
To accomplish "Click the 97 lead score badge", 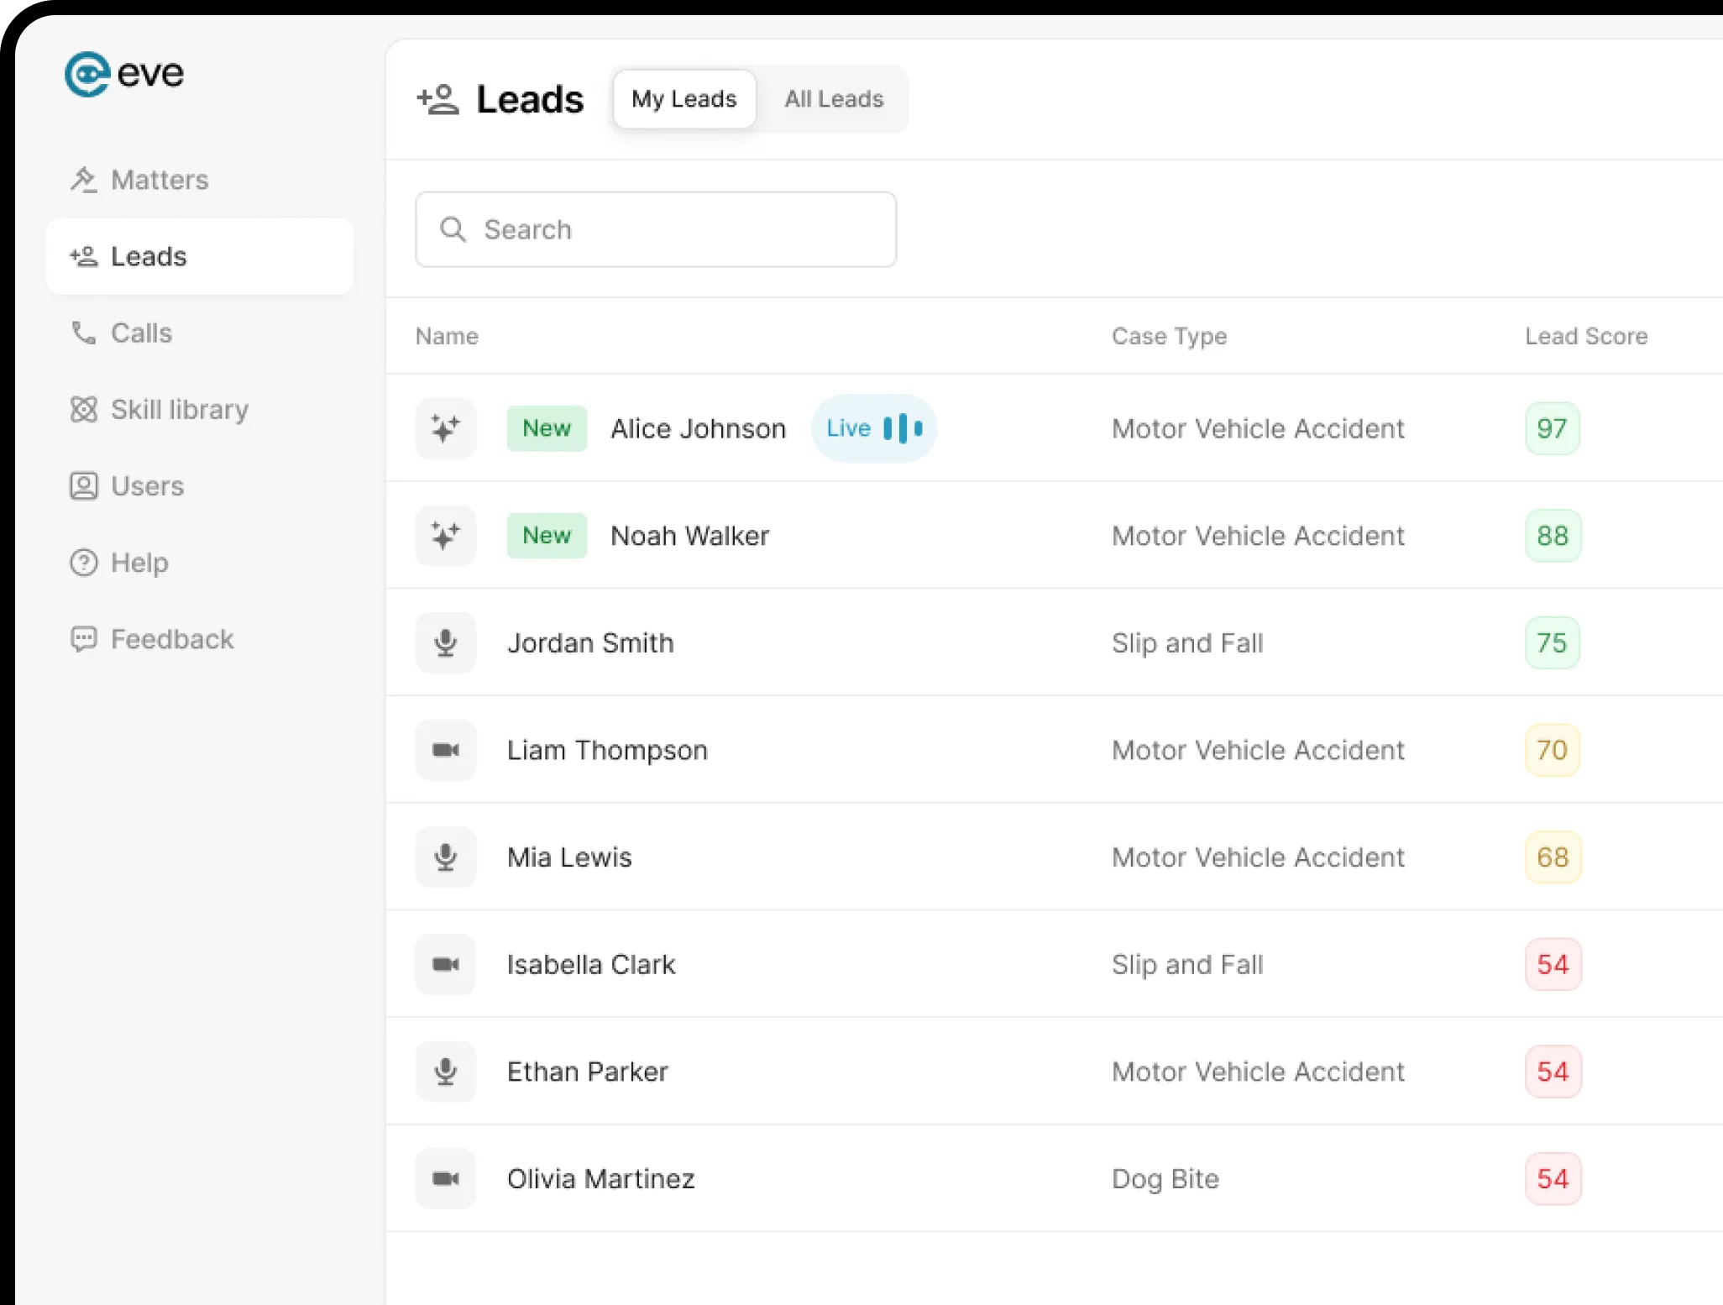I will (1552, 428).
